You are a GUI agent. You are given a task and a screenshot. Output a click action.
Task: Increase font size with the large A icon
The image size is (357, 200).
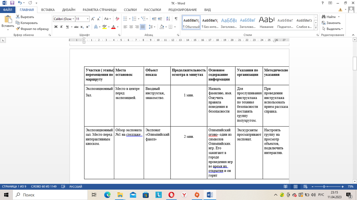93,19
